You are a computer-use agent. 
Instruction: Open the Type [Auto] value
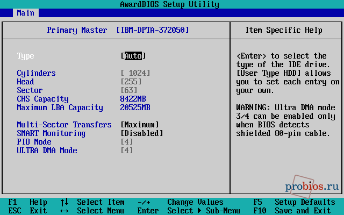tap(133, 56)
